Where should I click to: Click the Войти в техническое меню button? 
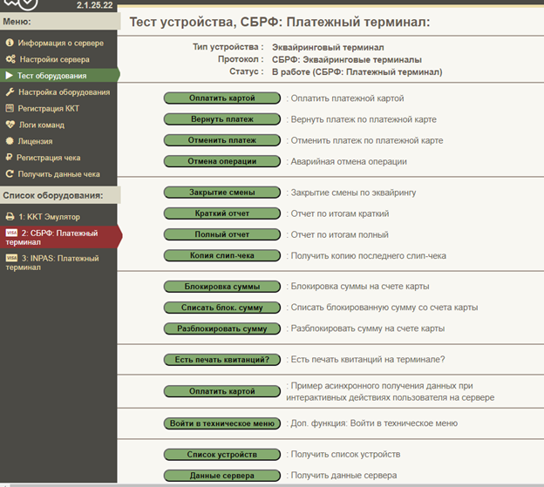(x=222, y=423)
